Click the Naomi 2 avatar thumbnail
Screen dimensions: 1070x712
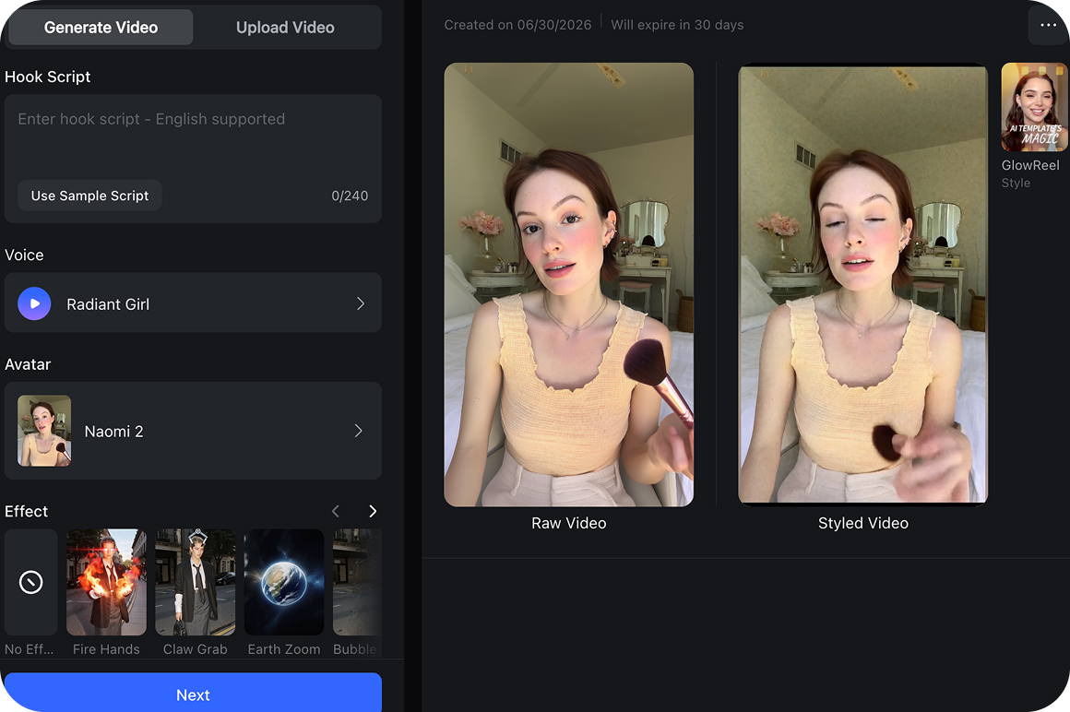coord(44,431)
